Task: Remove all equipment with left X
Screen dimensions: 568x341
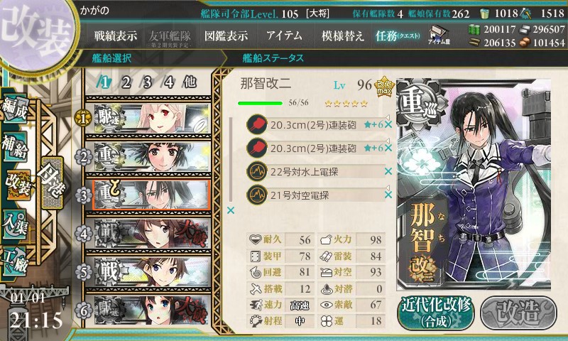Action: pos(230,210)
